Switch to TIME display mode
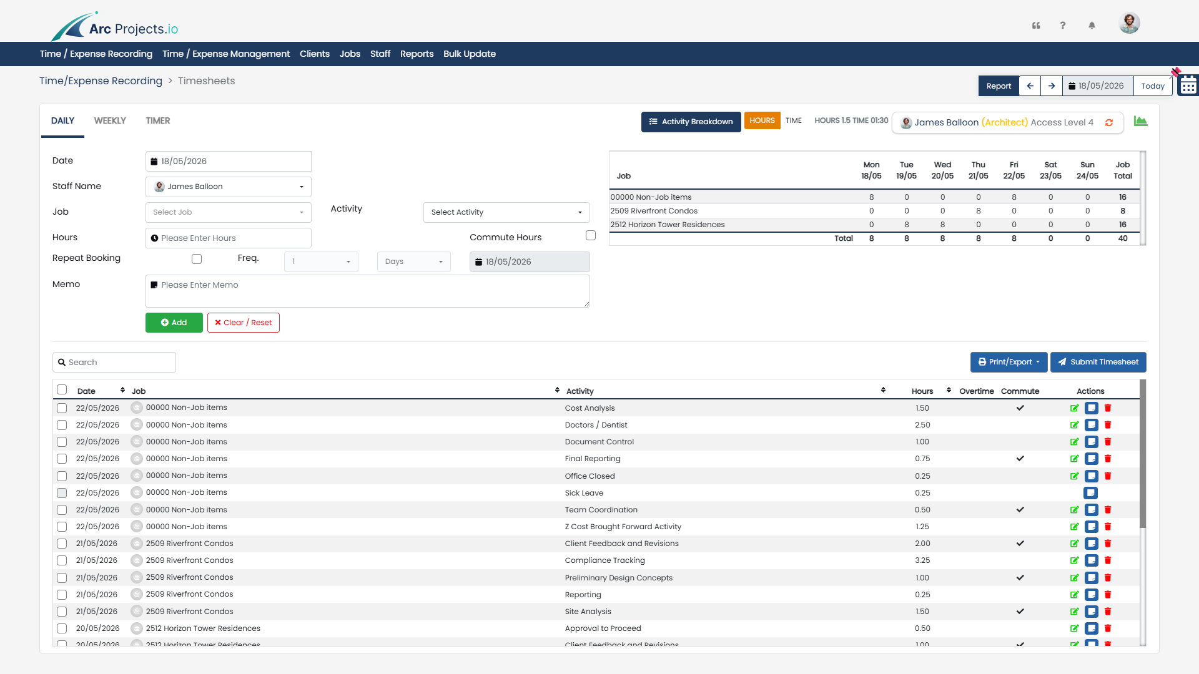This screenshot has height=674, width=1199. [794, 120]
